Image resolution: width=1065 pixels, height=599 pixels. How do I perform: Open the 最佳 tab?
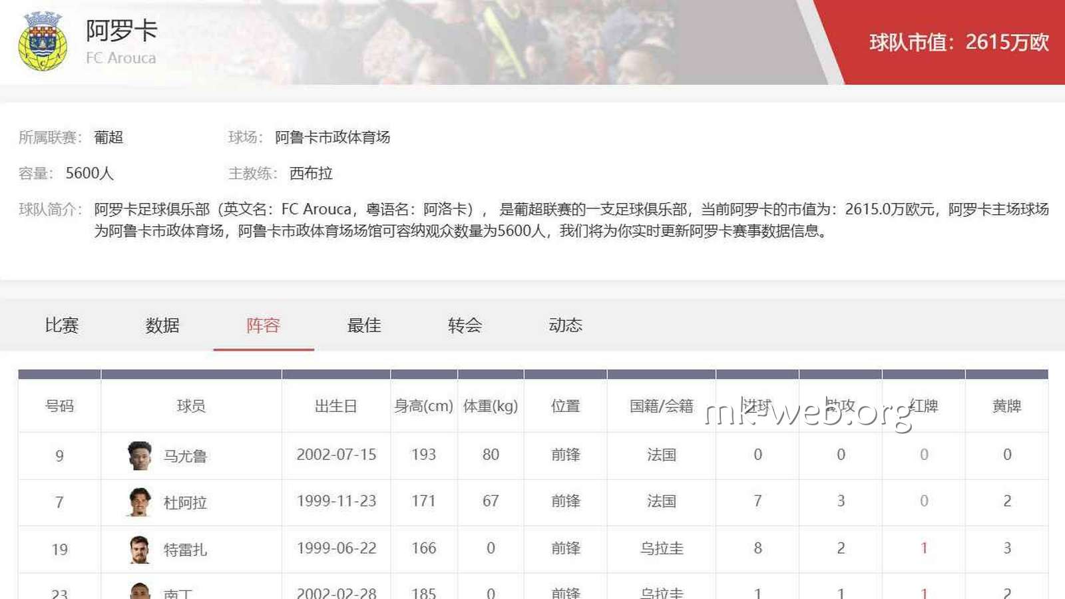tap(364, 325)
